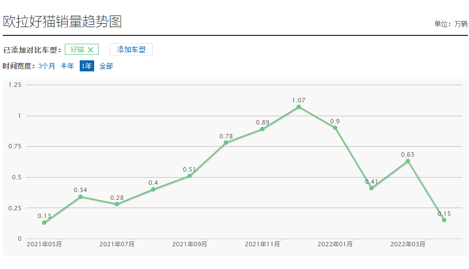The width and height of the screenshot is (469, 269).
Task: Click the 欧拉好猫销量趋势图 chart title
Action: pos(63,22)
